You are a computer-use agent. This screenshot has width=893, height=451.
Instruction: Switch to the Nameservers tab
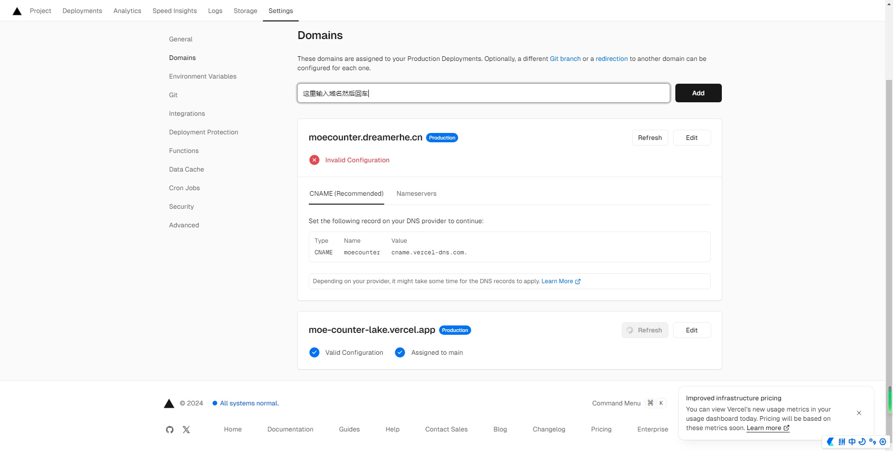[x=416, y=193]
